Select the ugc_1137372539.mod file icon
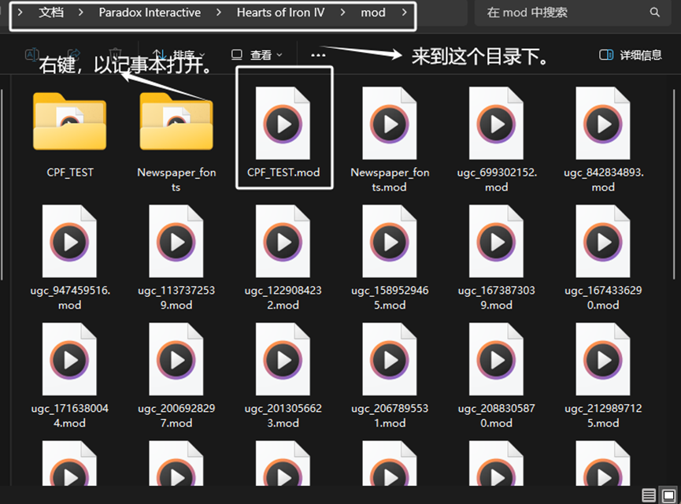 pyautogui.click(x=176, y=241)
